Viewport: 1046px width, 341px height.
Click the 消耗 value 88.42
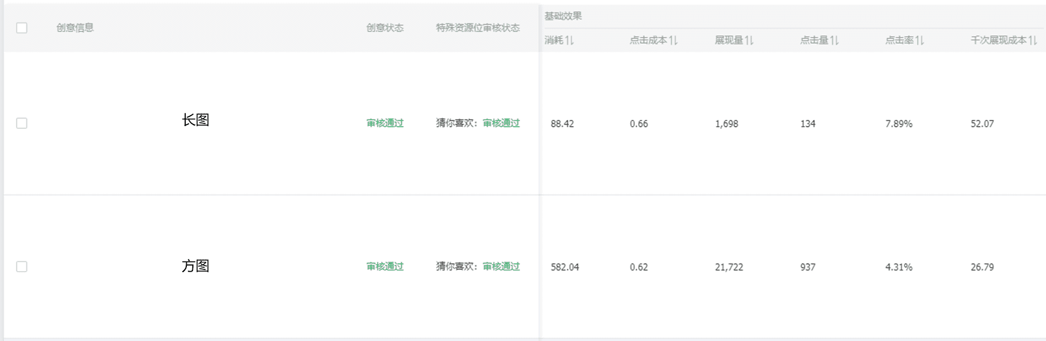tap(562, 124)
